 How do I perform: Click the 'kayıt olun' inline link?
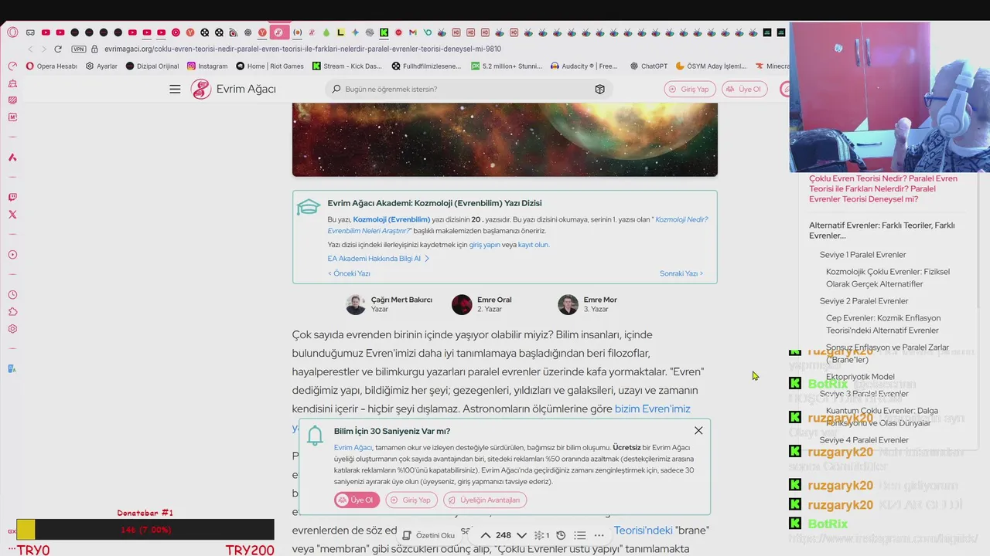(534, 245)
